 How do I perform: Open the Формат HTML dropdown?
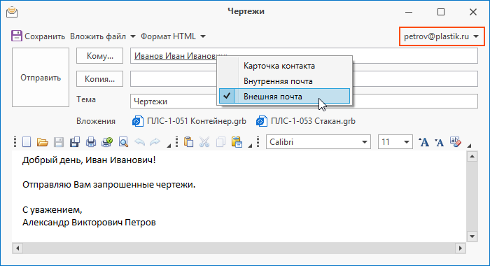click(173, 36)
